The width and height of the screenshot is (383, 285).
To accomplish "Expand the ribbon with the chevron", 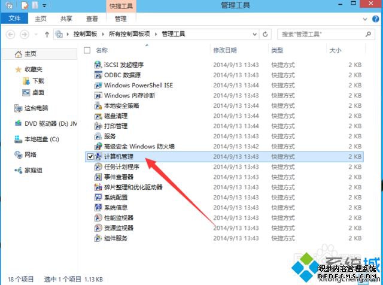I will (x=365, y=19).
